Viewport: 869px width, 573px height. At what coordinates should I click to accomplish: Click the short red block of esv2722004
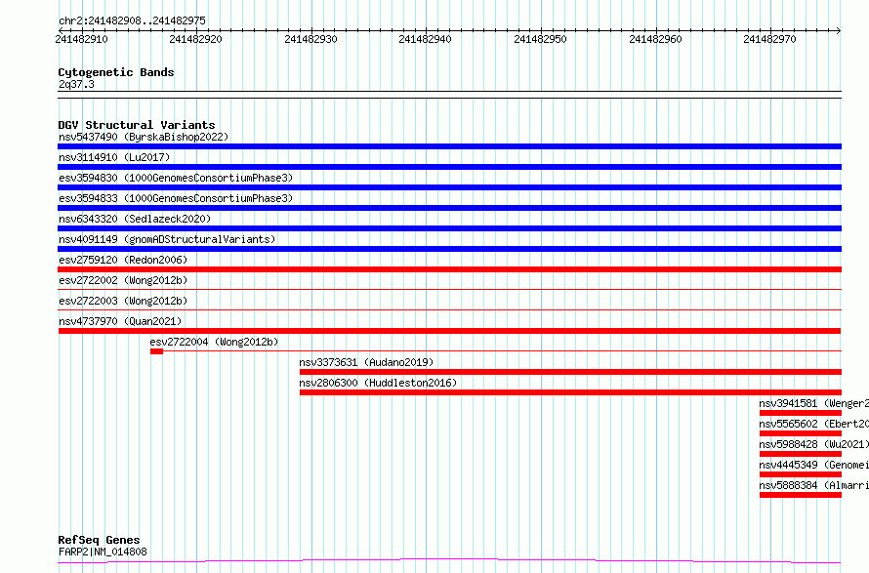click(156, 351)
